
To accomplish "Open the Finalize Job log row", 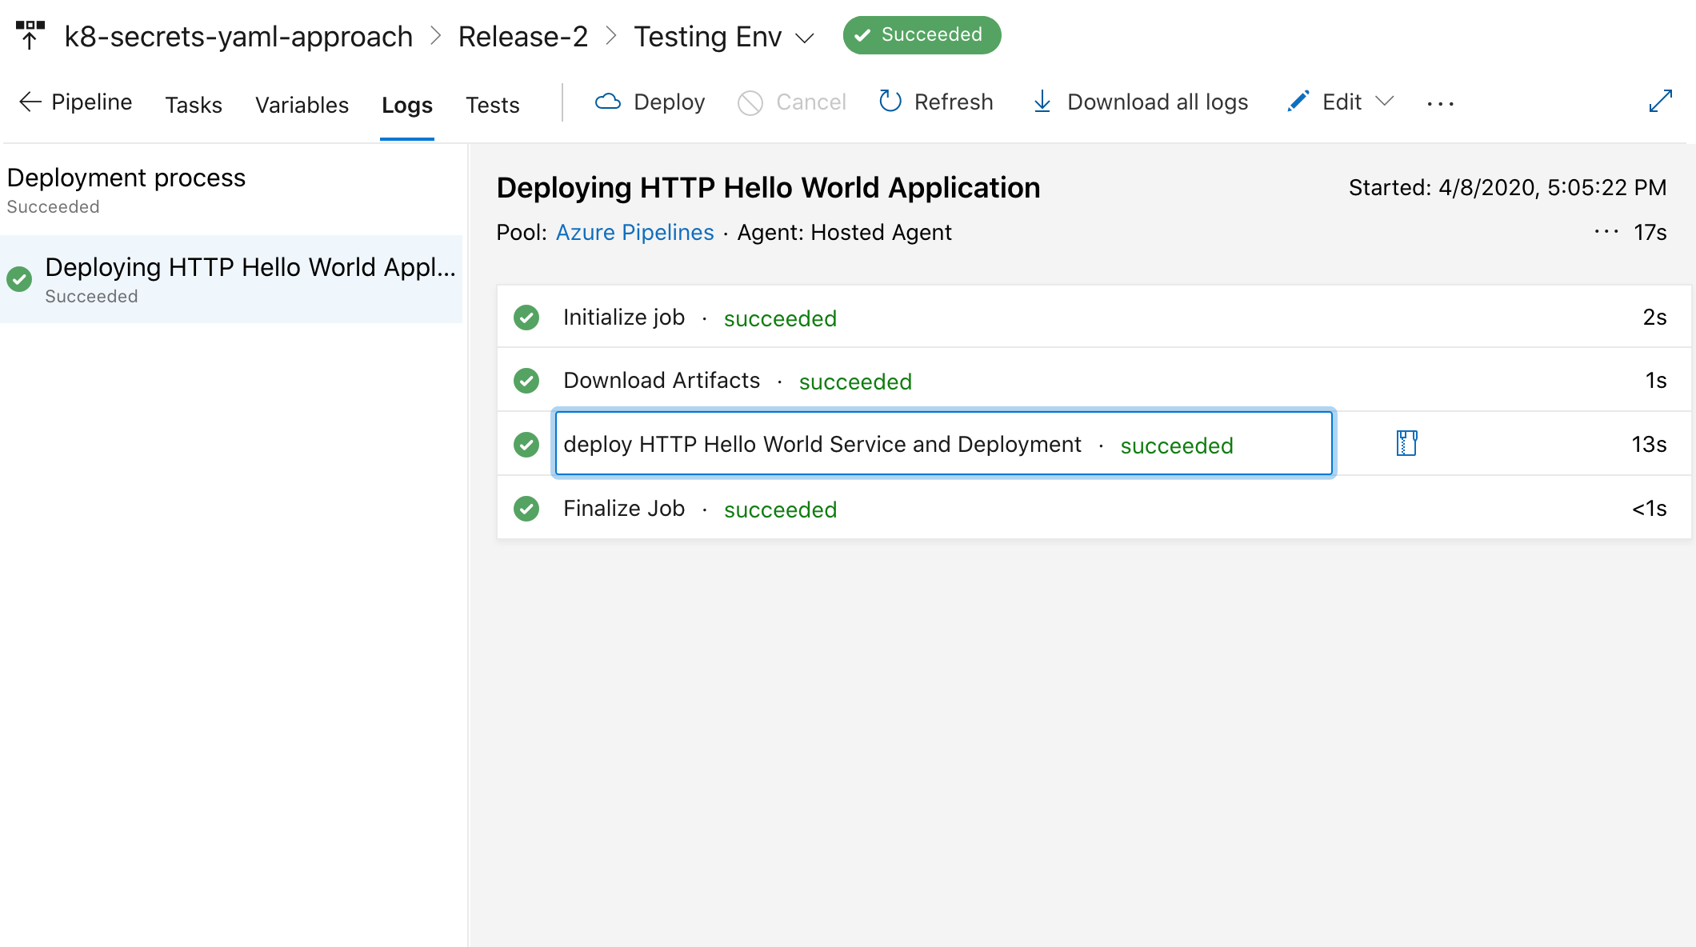I will click(1094, 508).
